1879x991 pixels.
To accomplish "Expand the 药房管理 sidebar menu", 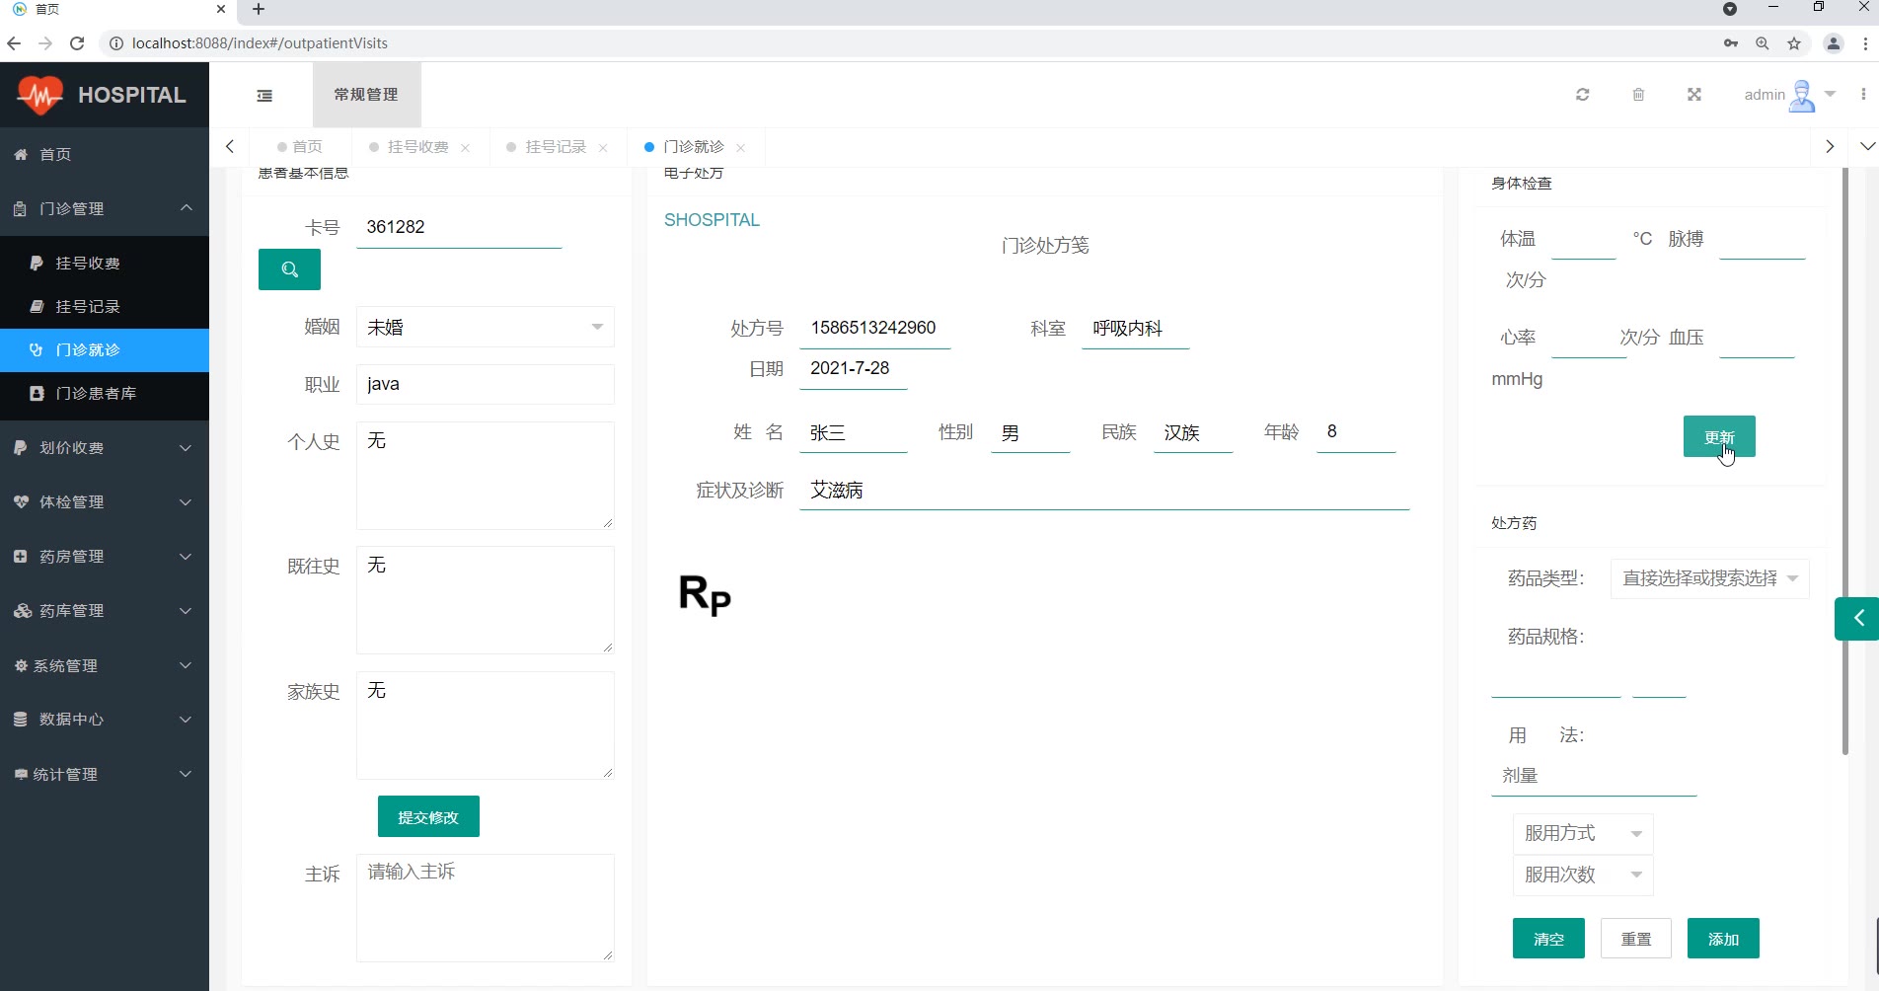I will (x=105, y=557).
